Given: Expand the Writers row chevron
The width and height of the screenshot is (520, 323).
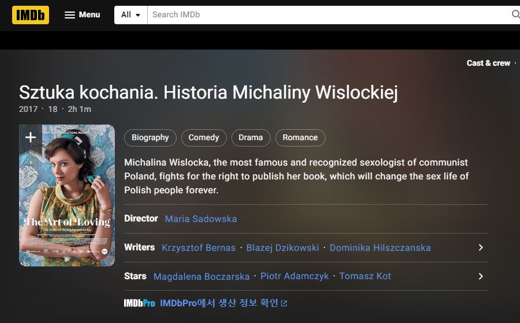Looking at the screenshot, I should click(x=481, y=248).
